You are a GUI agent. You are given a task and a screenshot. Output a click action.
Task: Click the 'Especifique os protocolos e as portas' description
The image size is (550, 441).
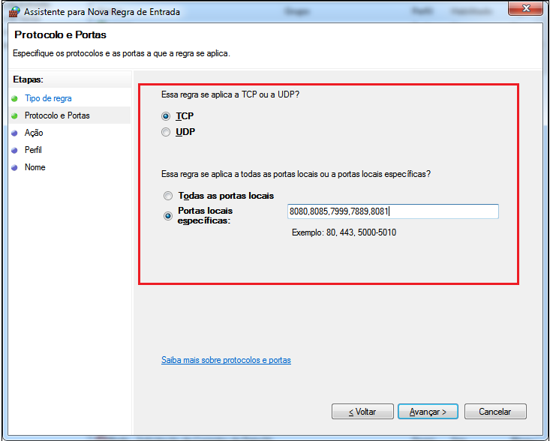[122, 54]
